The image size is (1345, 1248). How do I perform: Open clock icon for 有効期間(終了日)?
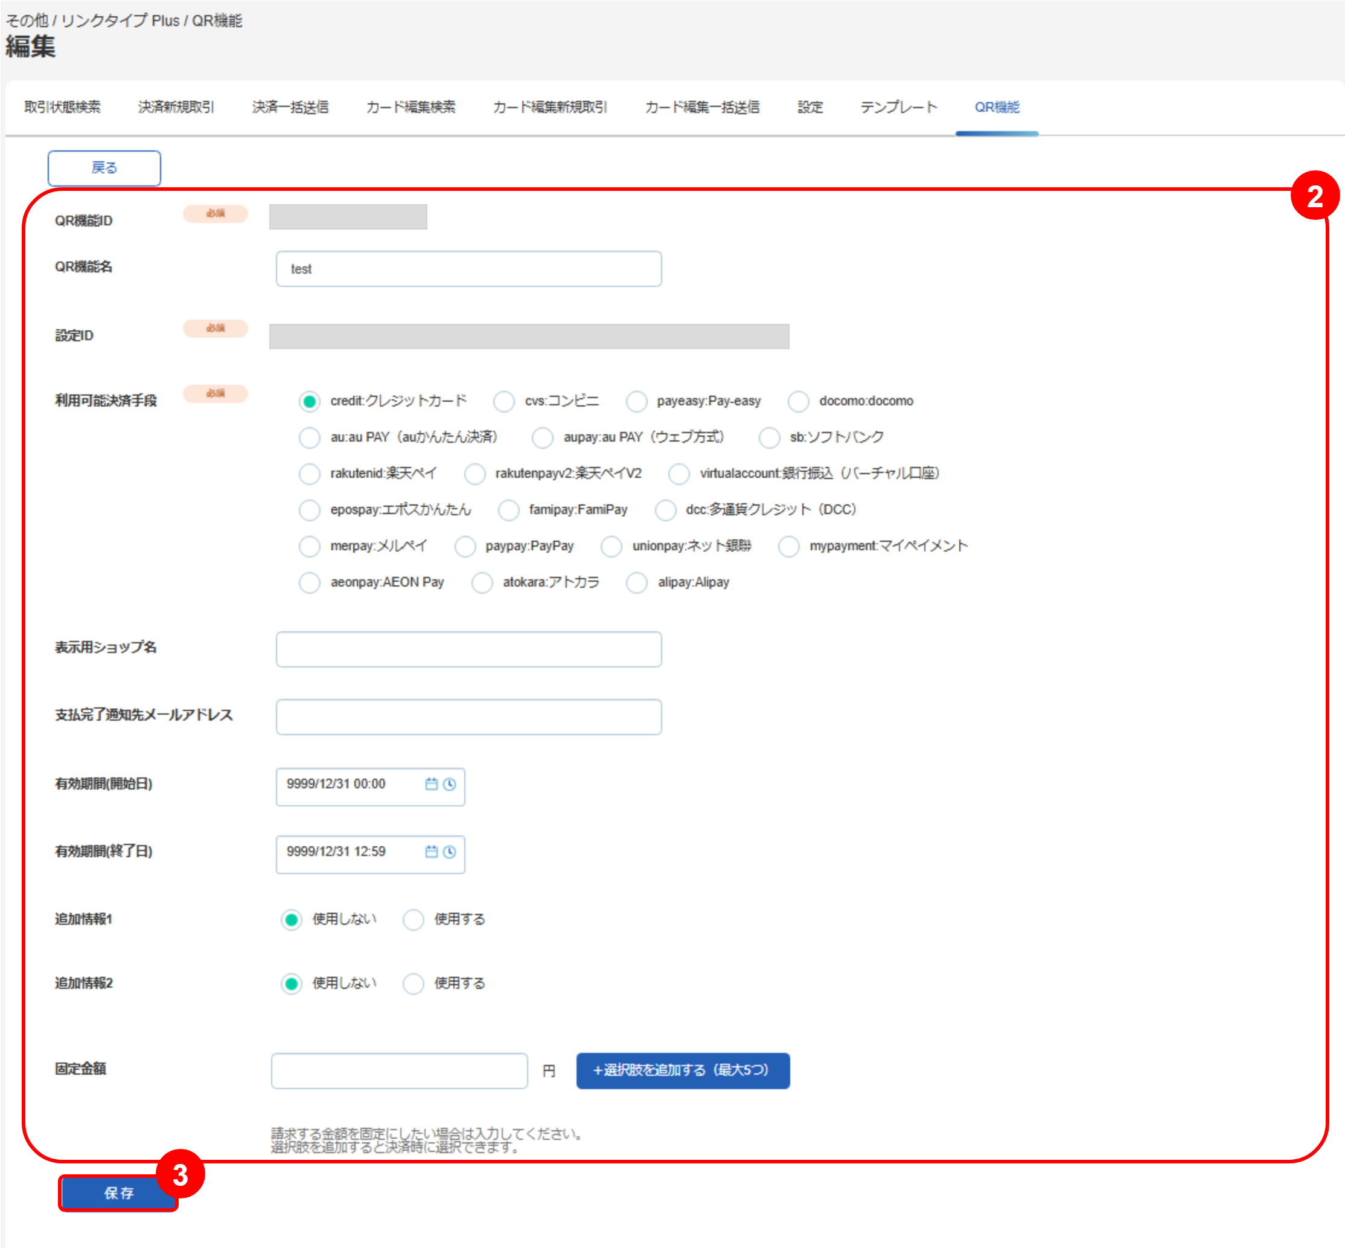450,852
